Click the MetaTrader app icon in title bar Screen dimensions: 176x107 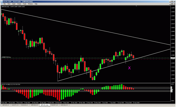[x=2, y=2]
